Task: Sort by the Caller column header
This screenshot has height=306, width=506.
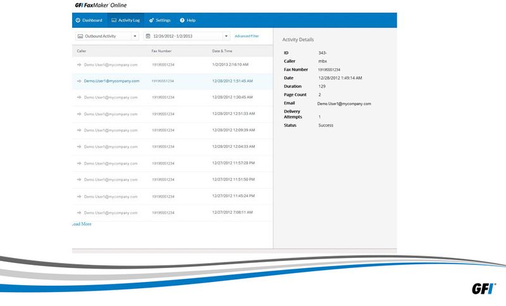Action: point(82,51)
